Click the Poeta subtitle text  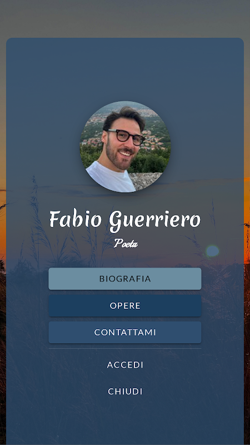pyautogui.click(x=126, y=244)
